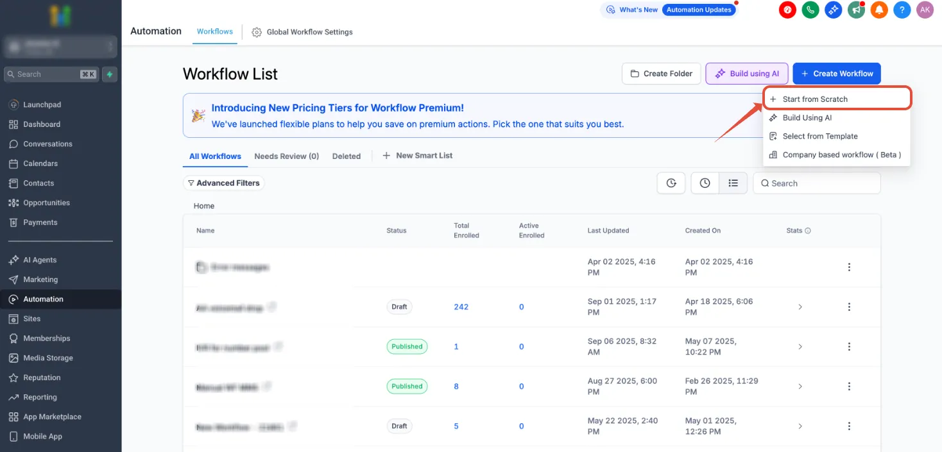Image resolution: width=942 pixels, height=452 pixels.
Task: Open the 242 total enrolled link
Action: (461, 307)
